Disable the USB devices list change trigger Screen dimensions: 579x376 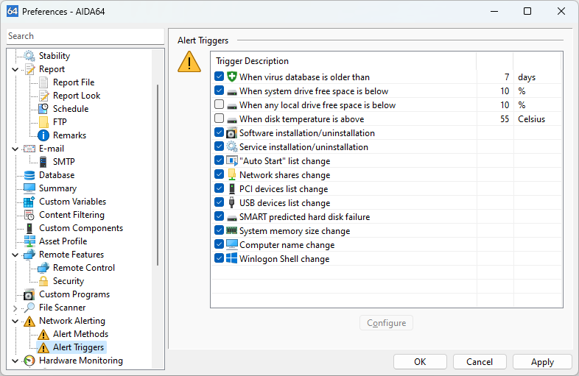(x=219, y=203)
